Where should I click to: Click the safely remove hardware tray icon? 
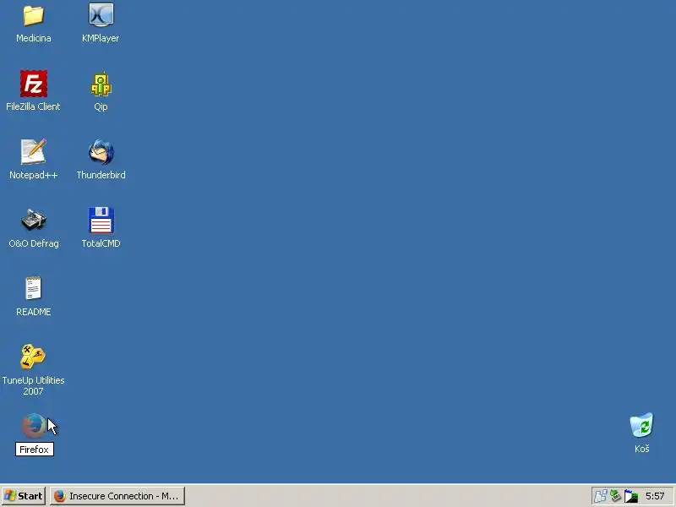tap(615, 496)
